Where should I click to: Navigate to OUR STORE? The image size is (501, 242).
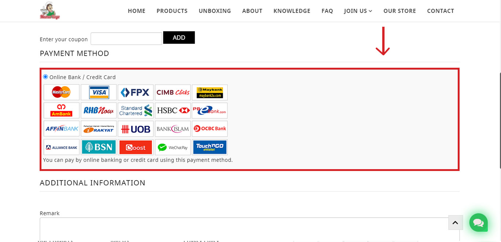click(x=399, y=11)
